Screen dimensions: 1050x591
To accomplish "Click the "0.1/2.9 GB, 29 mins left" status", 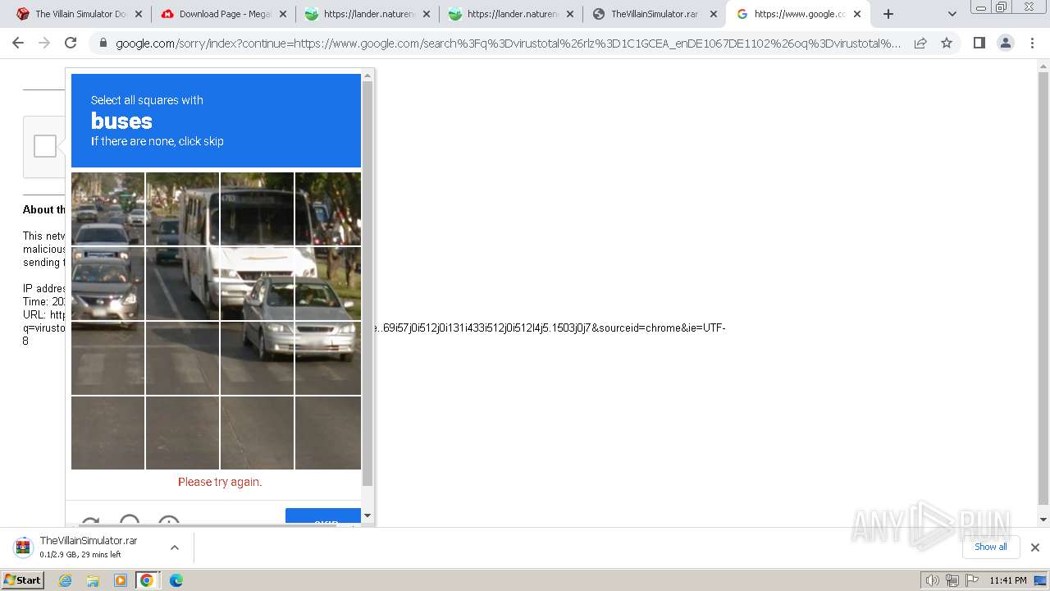I will tap(80, 555).
